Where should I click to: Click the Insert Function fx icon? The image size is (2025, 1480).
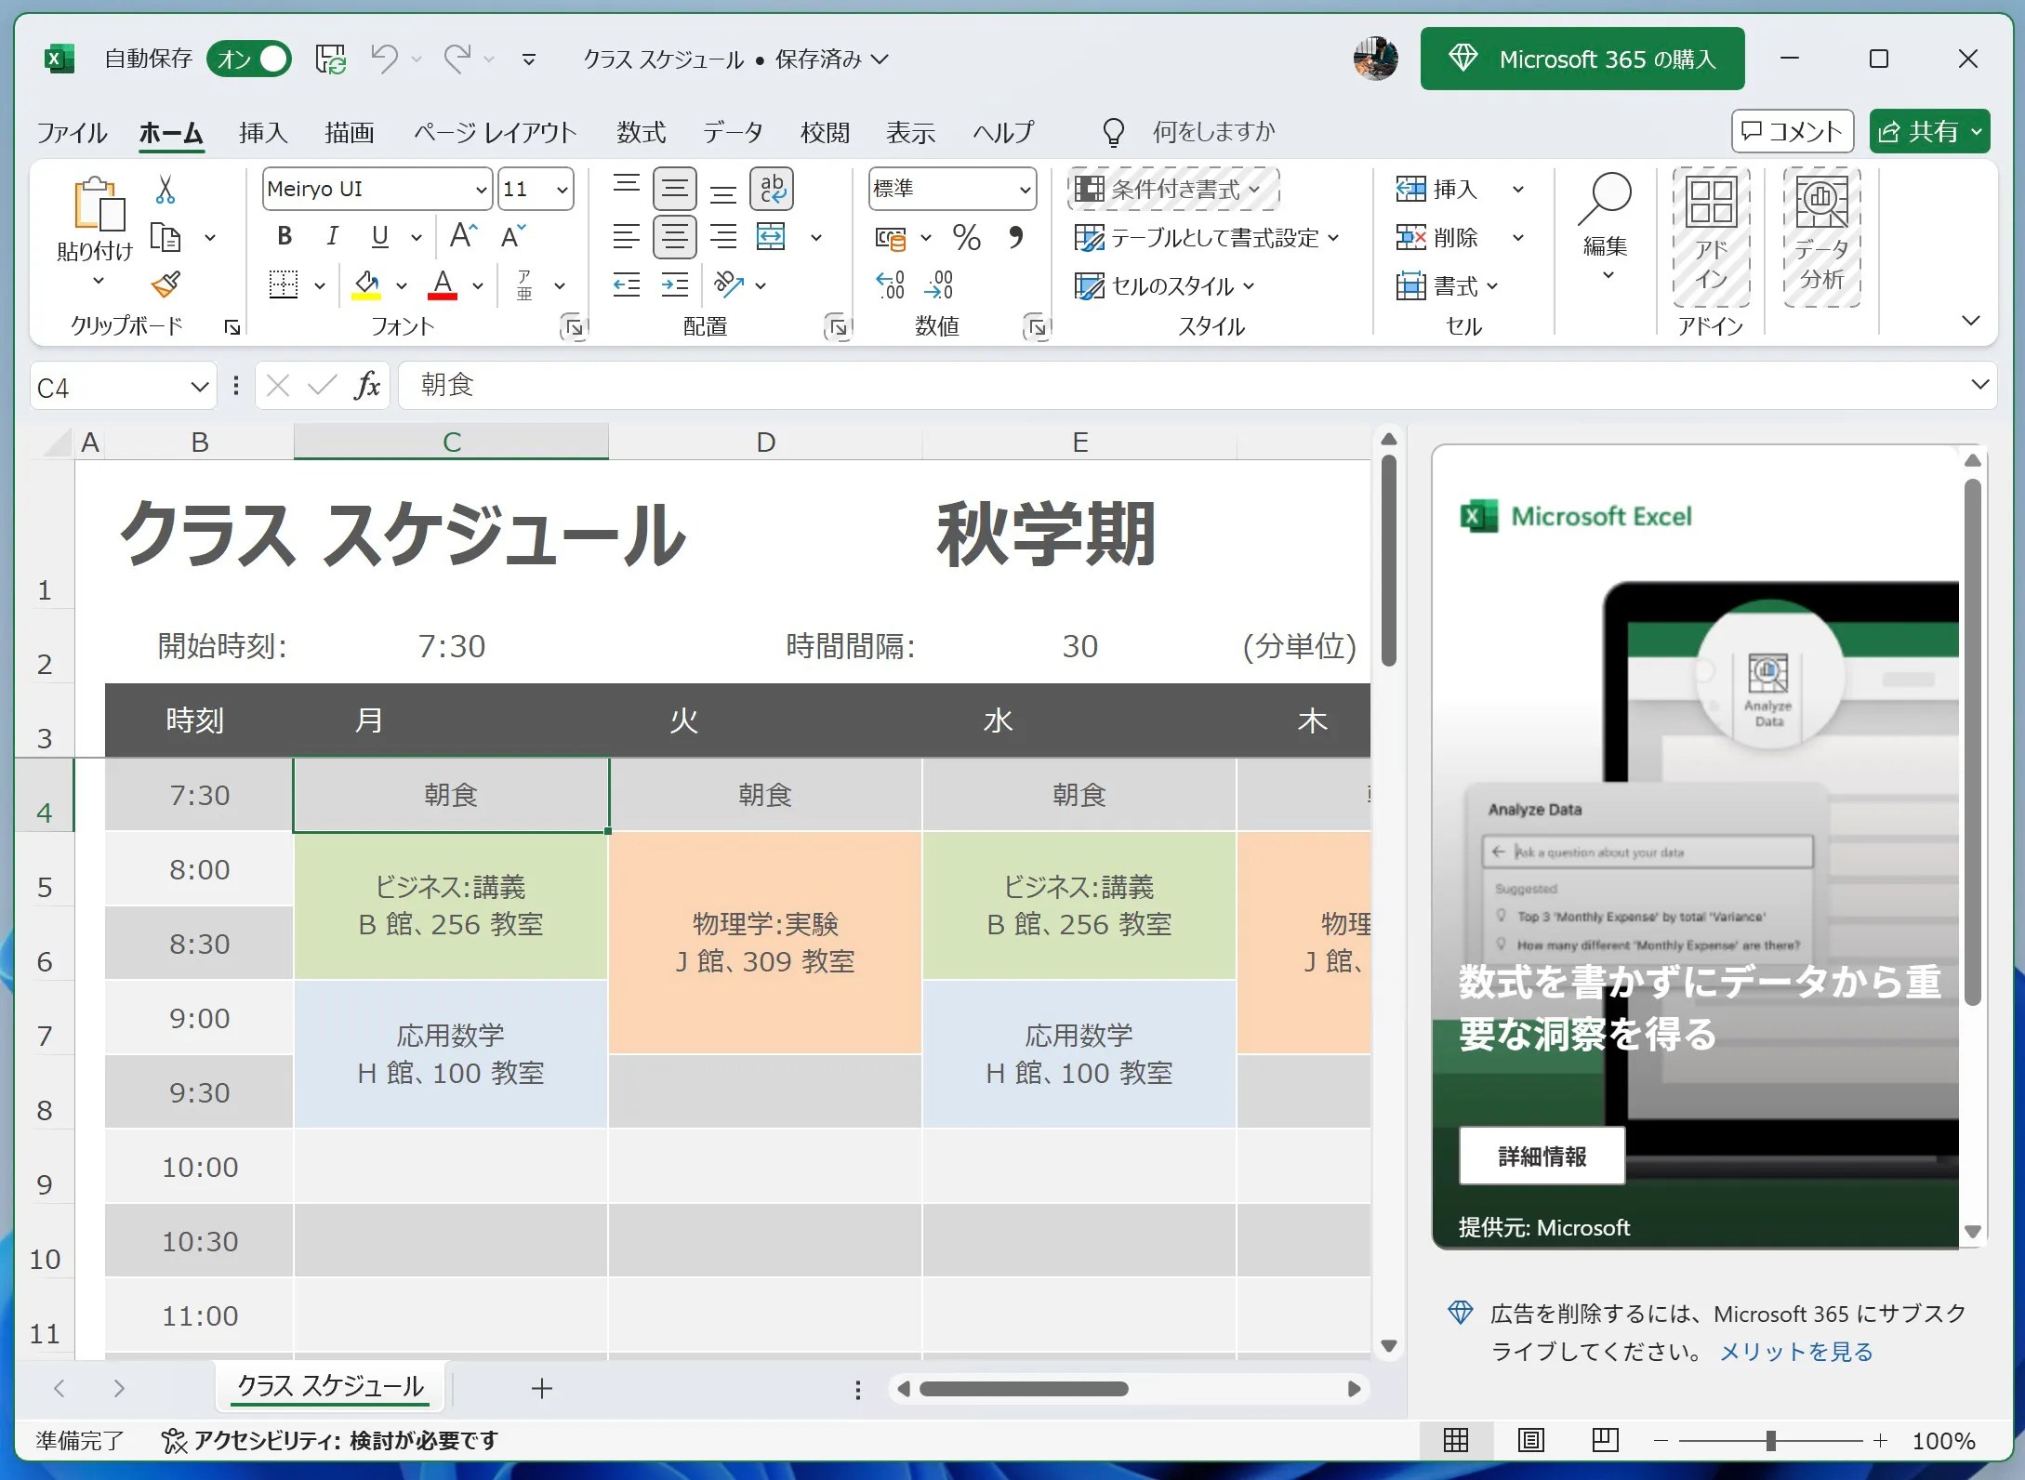367,385
